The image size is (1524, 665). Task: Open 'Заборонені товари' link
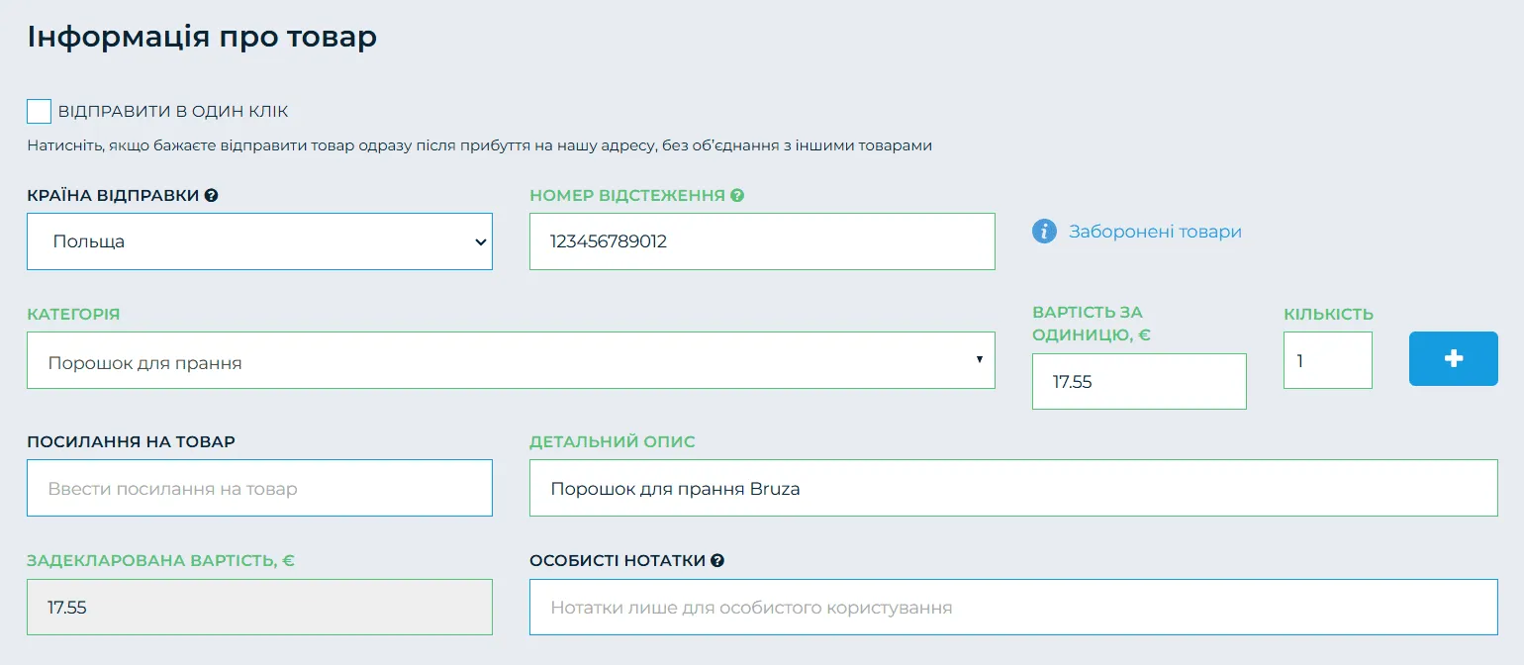[x=1155, y=232]
